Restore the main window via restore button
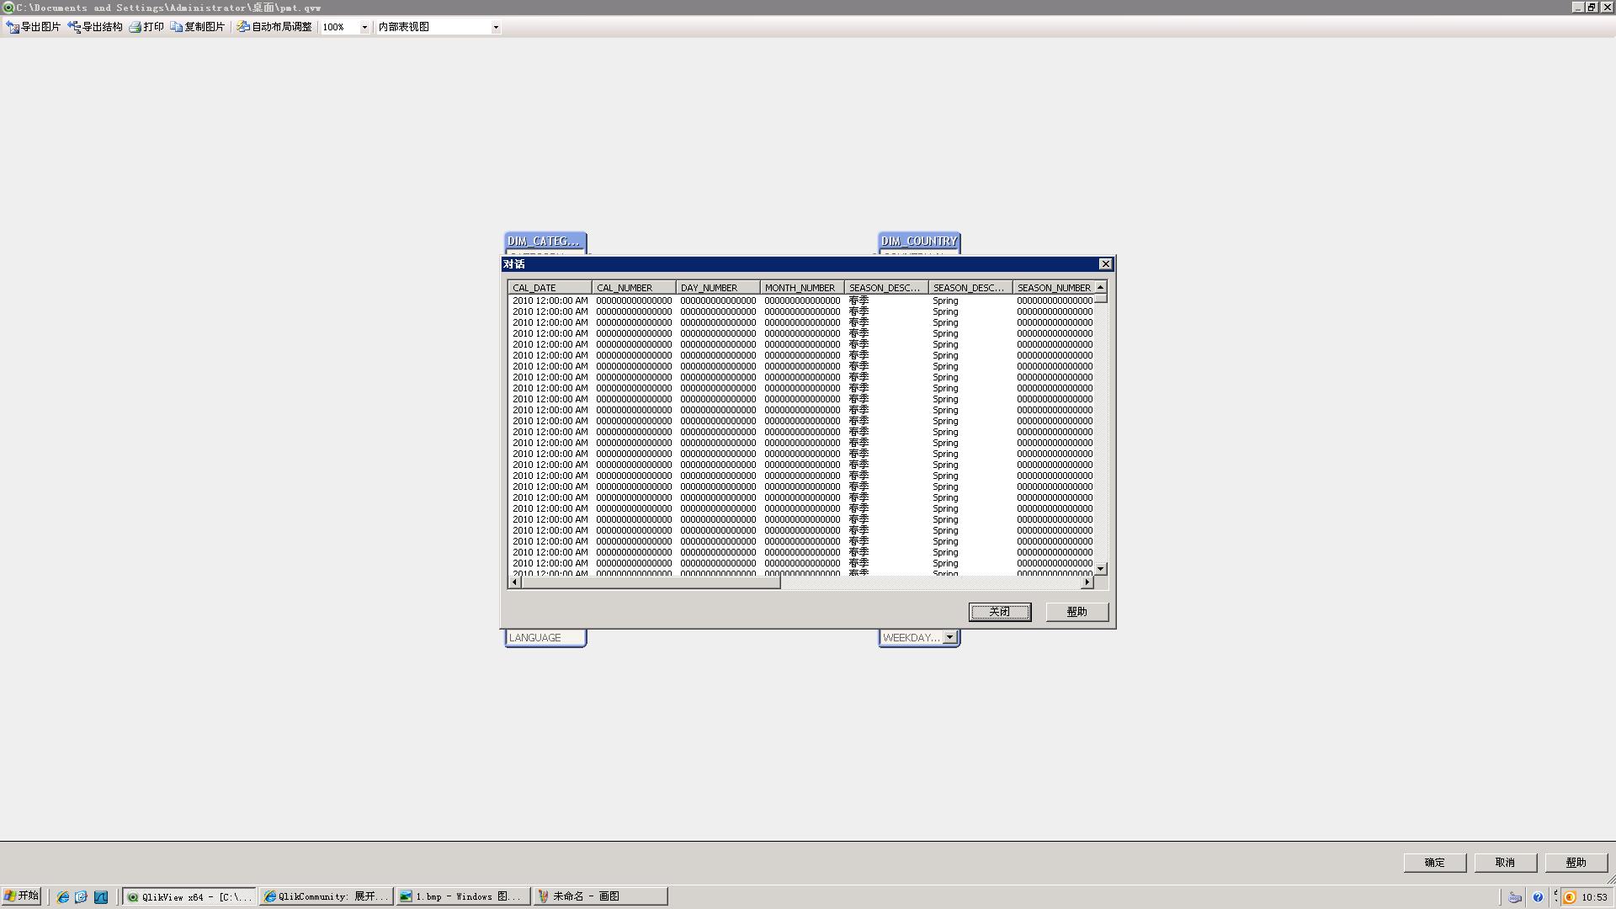 tap(1592, 7)
